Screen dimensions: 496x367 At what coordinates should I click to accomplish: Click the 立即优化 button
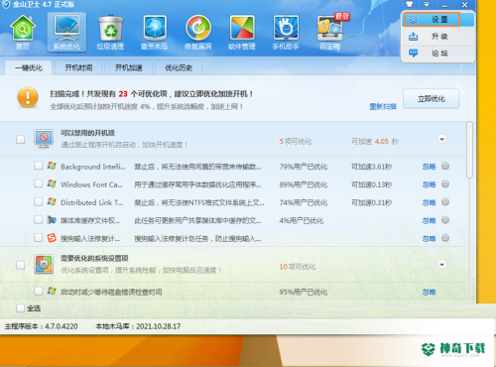click(x=432, y=98)
